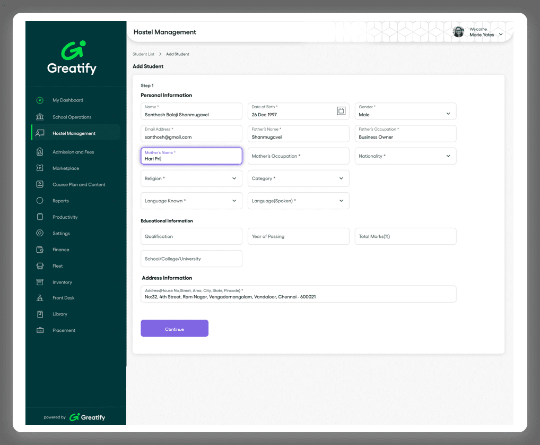Open Admission and Fees menu item
Image resolution: width=540 pixels, height=445 pixels.
click(x=73, y=152)
